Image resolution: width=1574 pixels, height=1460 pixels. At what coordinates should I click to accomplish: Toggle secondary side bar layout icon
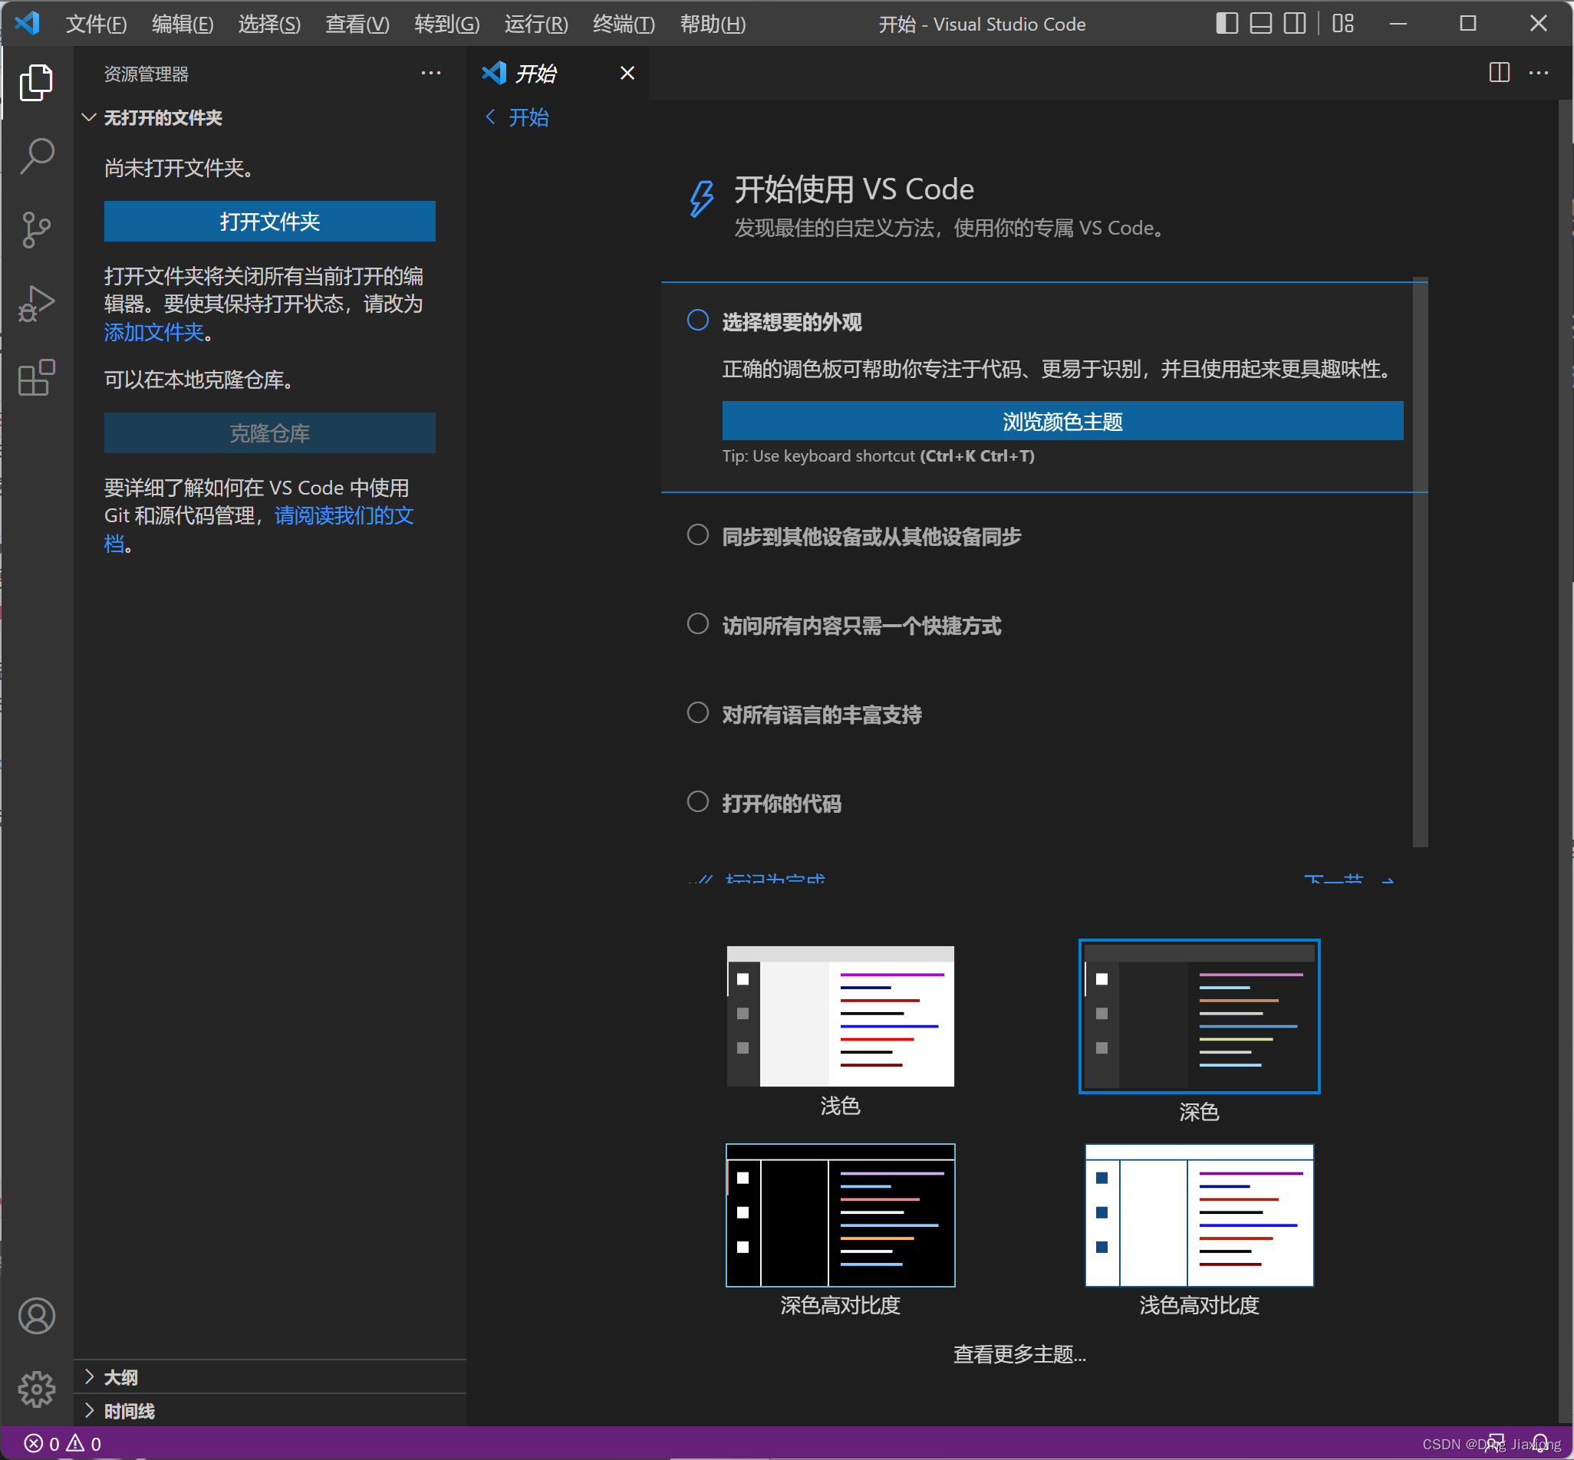tap(1294, 24)
